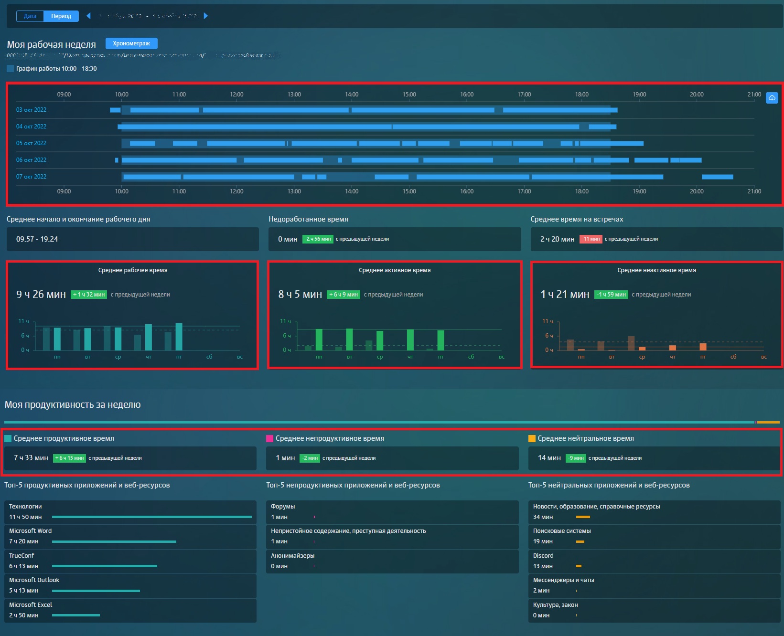Select the Непристойное содержание row
This screenshot has height=636, width=784.
392,537
